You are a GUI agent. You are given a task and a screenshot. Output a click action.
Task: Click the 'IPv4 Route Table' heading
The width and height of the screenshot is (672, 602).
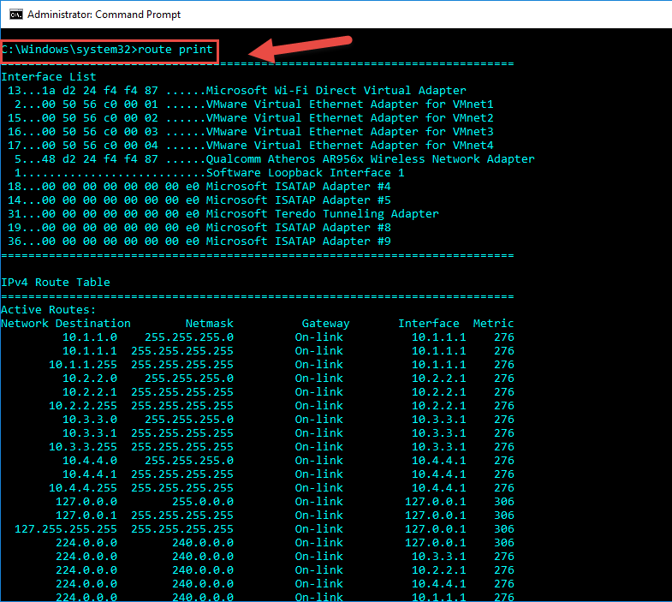(x=56, y=283)
